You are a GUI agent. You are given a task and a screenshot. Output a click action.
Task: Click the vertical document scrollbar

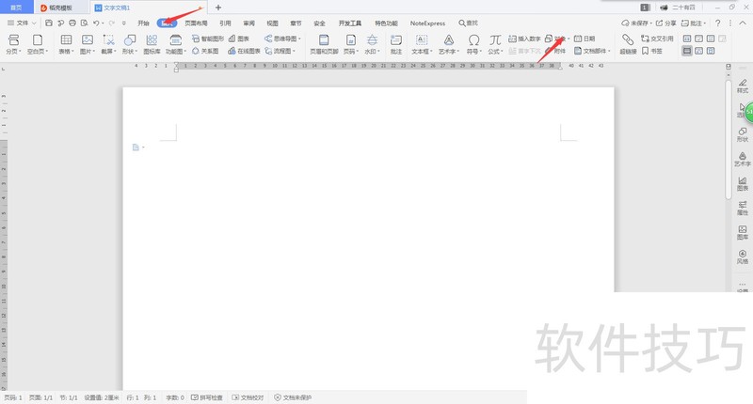[x=729, y=141]
